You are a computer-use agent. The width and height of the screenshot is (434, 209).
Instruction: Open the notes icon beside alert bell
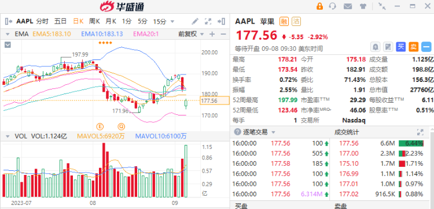(388, 47)
